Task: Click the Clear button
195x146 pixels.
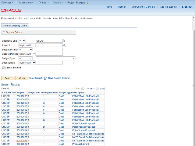Action: tap(22, 78)
